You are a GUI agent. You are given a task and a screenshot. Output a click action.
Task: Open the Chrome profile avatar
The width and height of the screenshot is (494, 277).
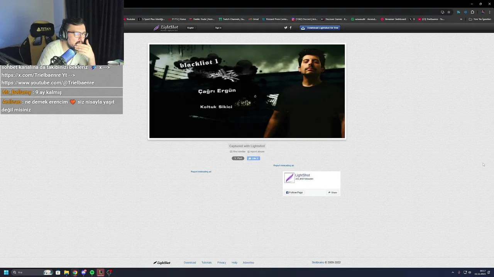(483, 12)
